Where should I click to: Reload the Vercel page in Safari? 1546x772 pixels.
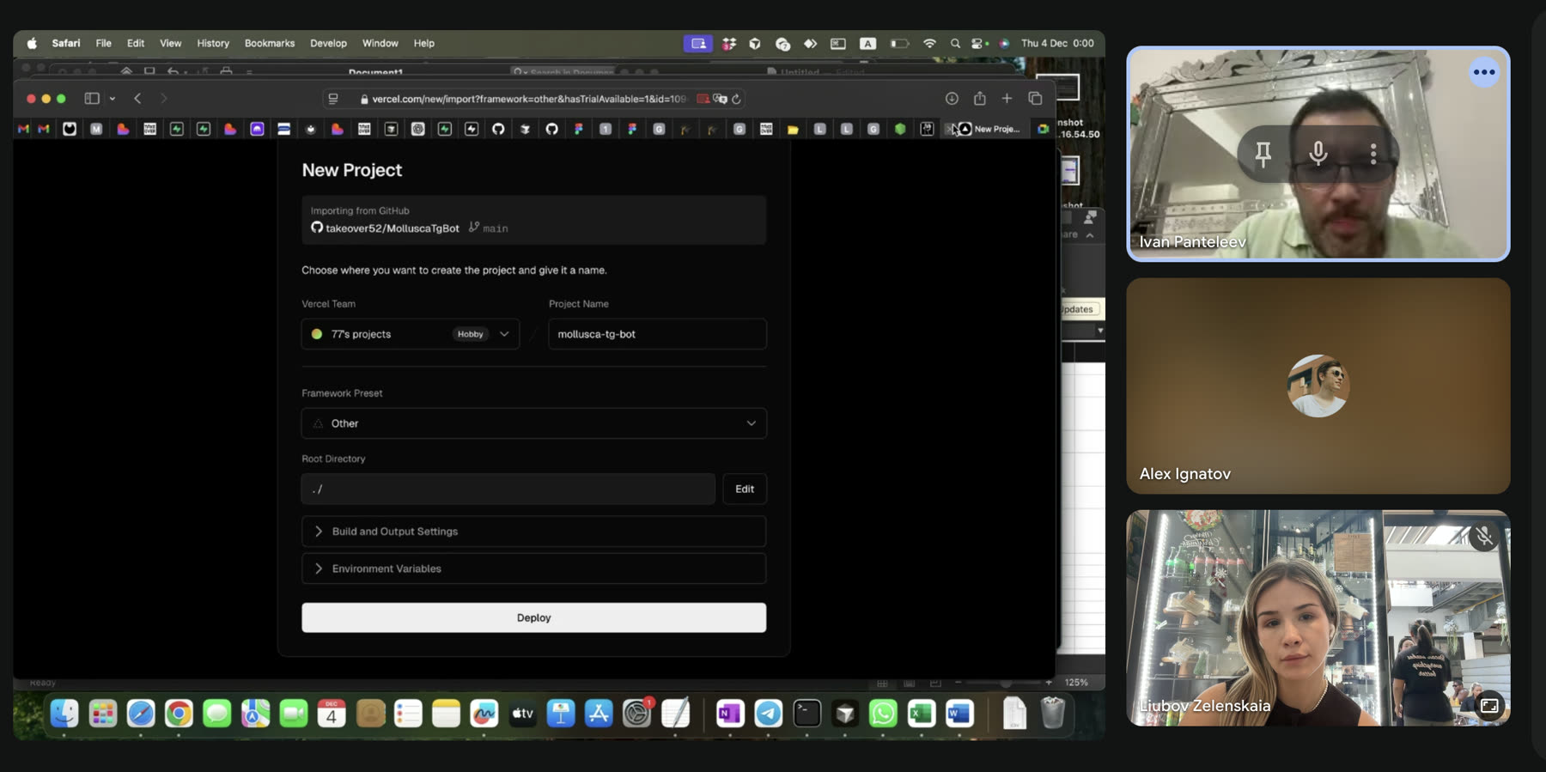[x=736, y=99]
